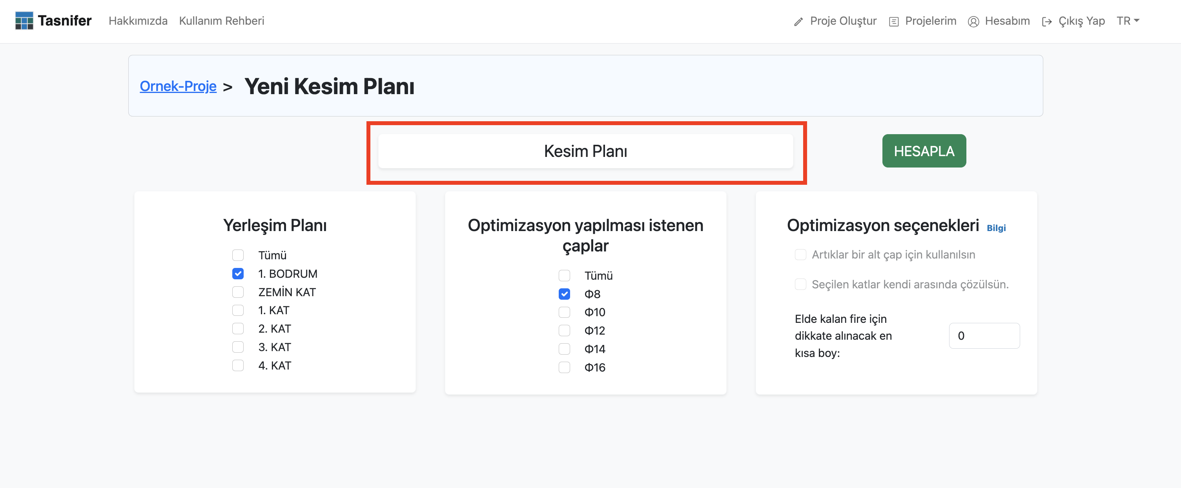
Task: Open the Hesabım account page
Action: 1007,21
